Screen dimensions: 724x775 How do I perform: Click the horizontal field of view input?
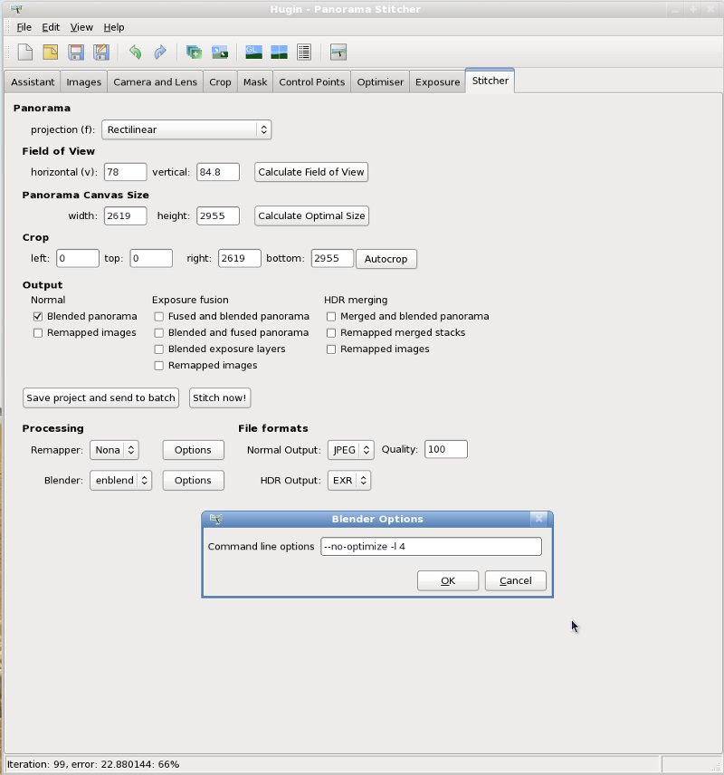tap(125, 172)
